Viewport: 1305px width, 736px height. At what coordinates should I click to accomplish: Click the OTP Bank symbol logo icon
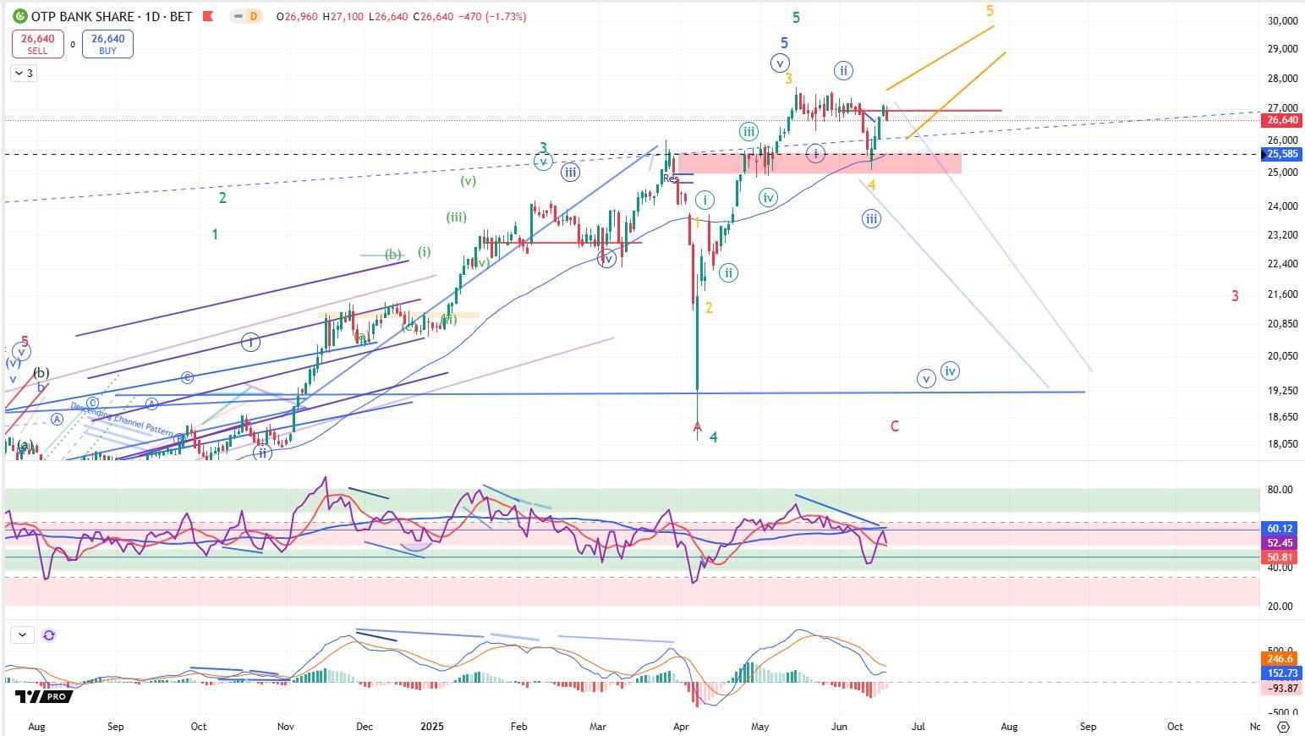tap(19, 16)
